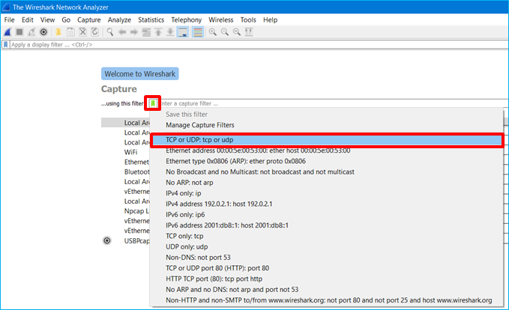Open the Telephony menu
509x310 pixels.
tap(187, 19)
